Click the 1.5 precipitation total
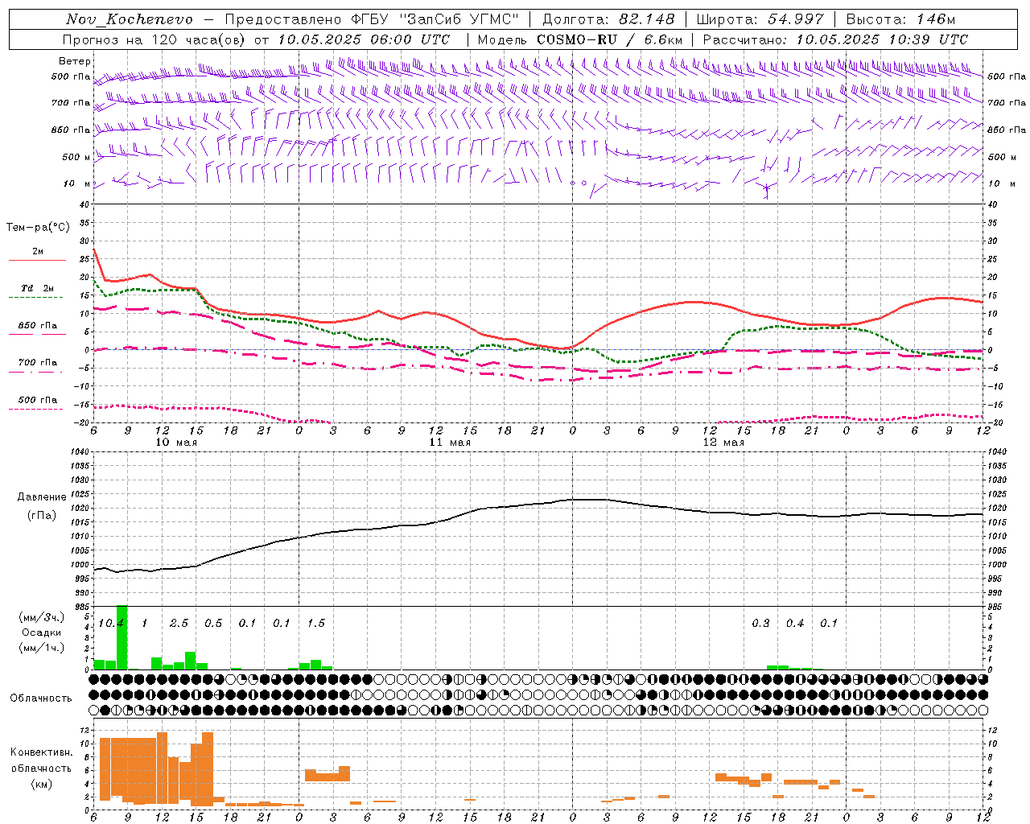Screen dimensions: 1030x824 [x=316, y=624]
